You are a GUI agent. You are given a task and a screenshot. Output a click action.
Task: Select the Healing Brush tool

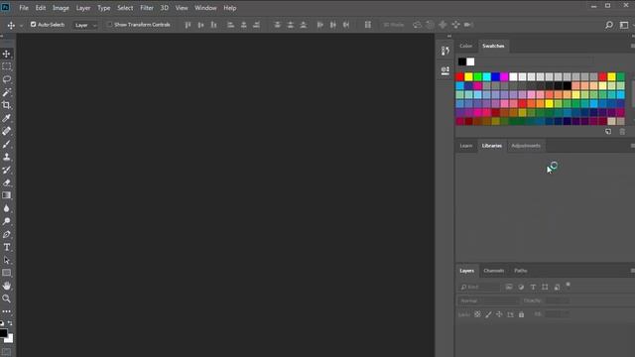(7, 131)
